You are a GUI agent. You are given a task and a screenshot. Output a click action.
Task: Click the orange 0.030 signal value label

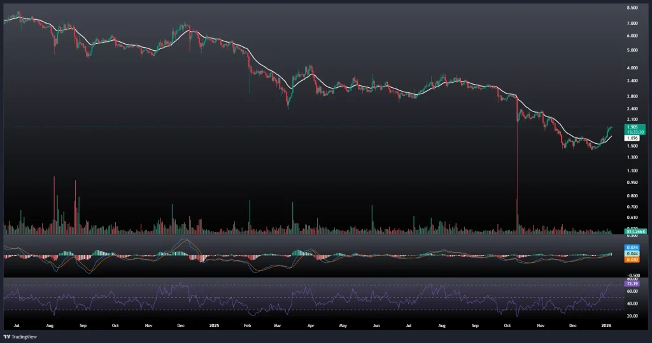pyautogui.click(x=633, y=260)
